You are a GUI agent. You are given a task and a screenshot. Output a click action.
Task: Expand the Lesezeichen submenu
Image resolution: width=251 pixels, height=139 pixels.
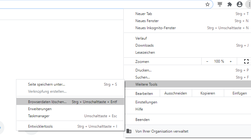coord(145,52)
